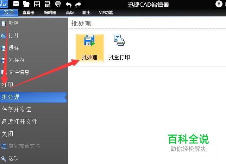Select 打印 in the file menu
Image resolution: width=226 pixels, height=164 pixels.
(x=7, y=85)
